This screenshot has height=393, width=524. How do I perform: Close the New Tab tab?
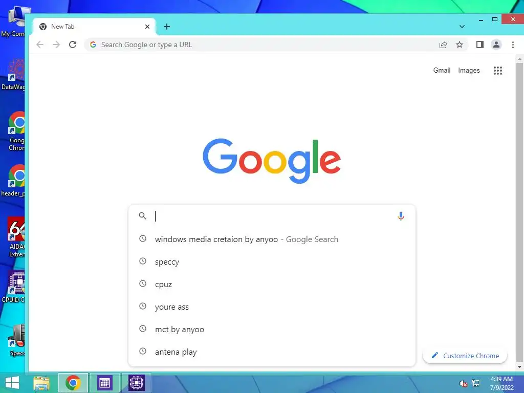click(x=147, y=27)
